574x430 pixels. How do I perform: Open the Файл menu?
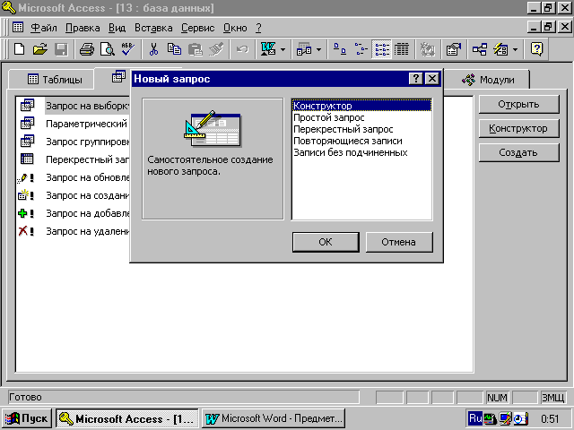point(44,28)
